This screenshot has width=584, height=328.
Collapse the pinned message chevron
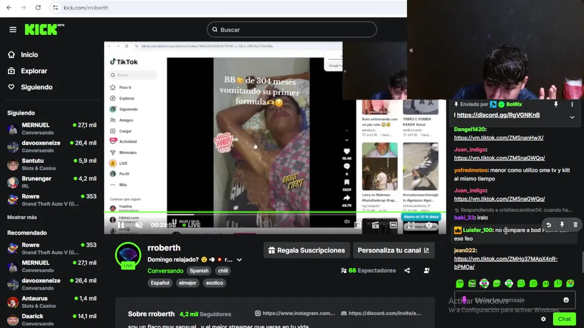click(572, 117)
